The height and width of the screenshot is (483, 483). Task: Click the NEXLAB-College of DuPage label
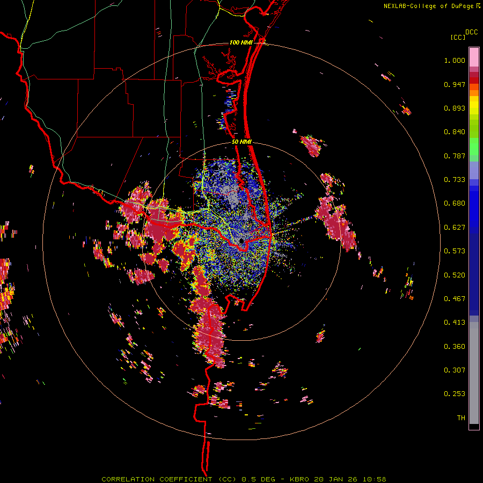pyautogui.click(x=432, y=6)
